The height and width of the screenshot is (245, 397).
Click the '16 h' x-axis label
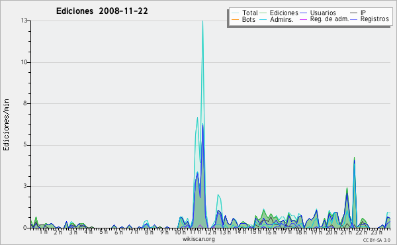coord(271,232)
